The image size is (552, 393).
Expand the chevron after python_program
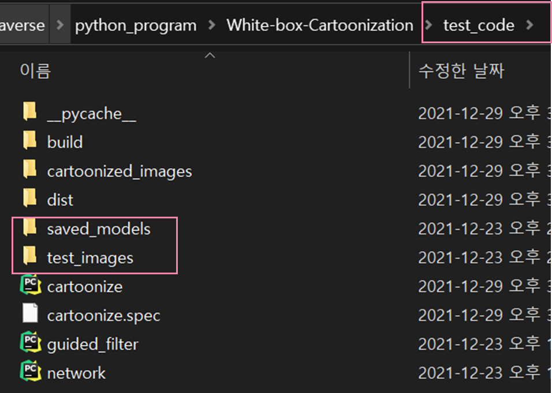pyautogui.click(x=210, y=25)
